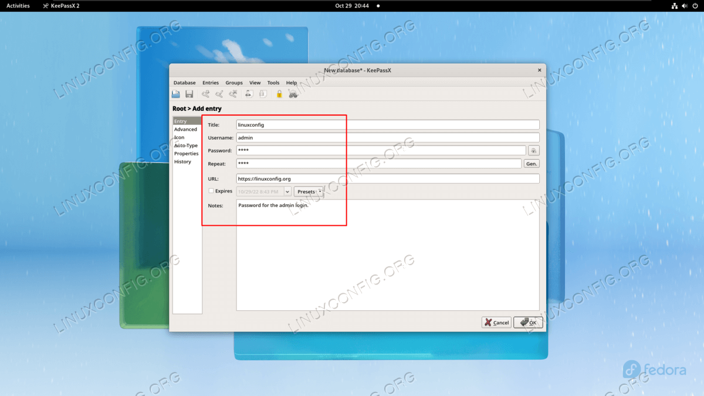Click the volume icon in top bar
This screenshot has width=704, height=396.
point(685,6)
